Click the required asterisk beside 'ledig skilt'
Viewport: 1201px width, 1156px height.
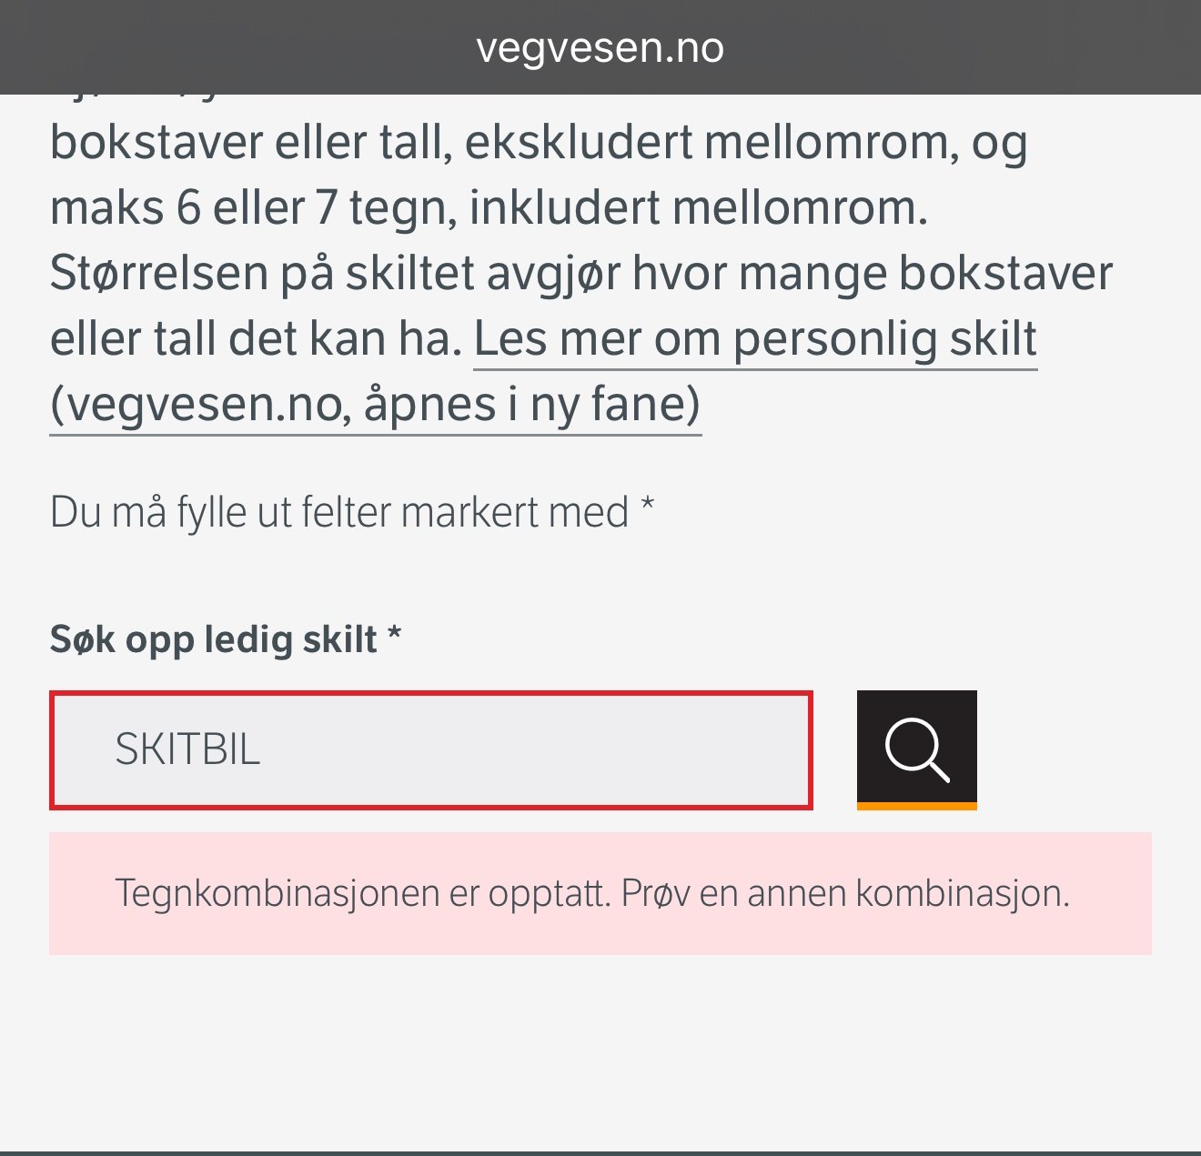394,634
